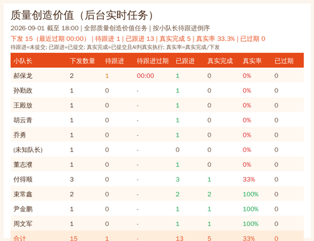Click 郝保龙's 下发数量 value 2

(72, 76)
